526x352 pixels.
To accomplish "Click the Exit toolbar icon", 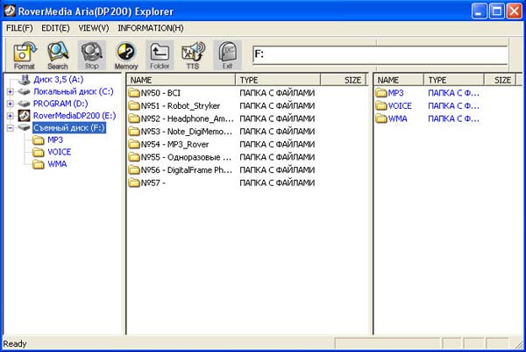I will click(227, 55).
